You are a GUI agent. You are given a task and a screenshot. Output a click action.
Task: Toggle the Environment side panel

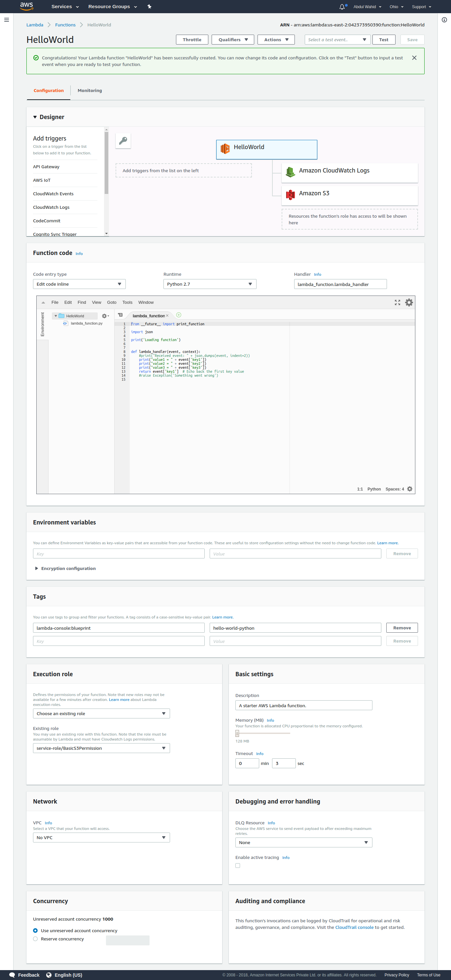coord(42,325)
